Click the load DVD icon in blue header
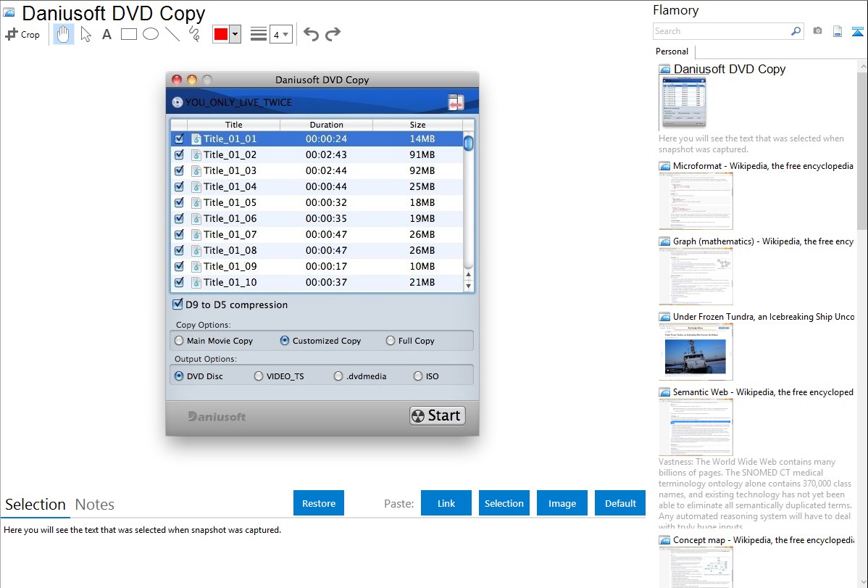 [x=456, y=102]
